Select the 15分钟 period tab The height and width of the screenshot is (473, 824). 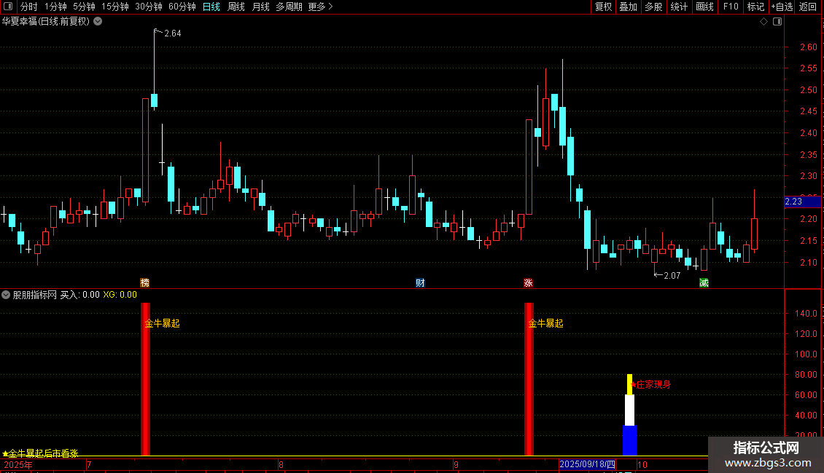pyautogui.click(x=115, y=7)
